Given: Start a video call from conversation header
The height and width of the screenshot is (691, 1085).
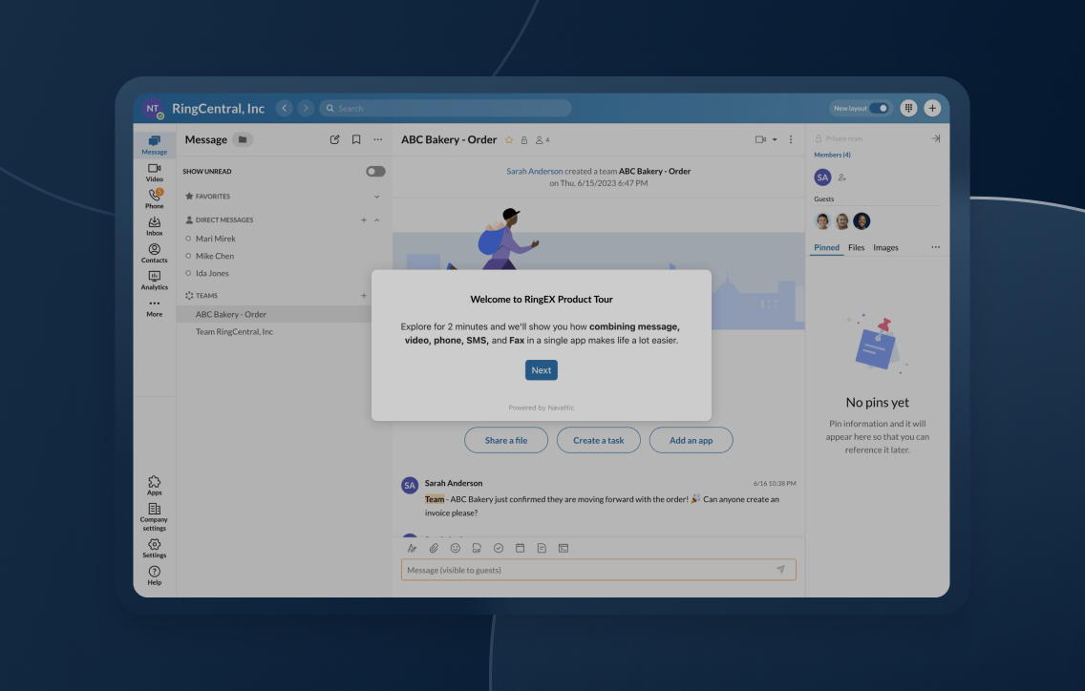Looking at the screenshot, I should (759, 139).
